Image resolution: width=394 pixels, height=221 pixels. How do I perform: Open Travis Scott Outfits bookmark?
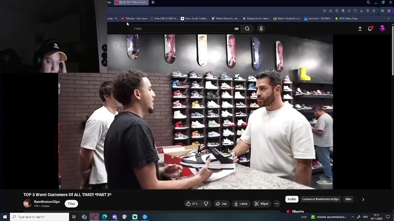[x=195, y=18]
